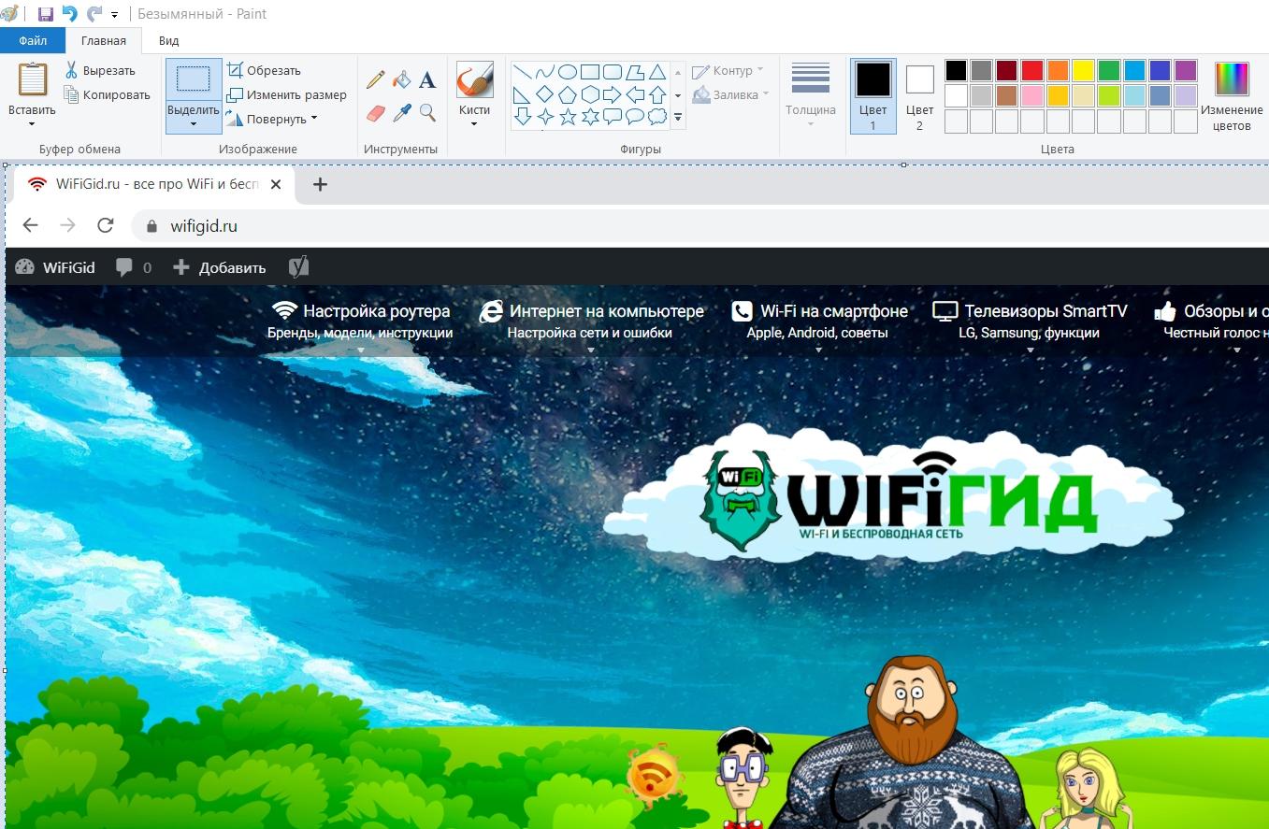Click the address bar lock icon
1269x829 pixels.
pyautogui.click(x=152, y=226)
